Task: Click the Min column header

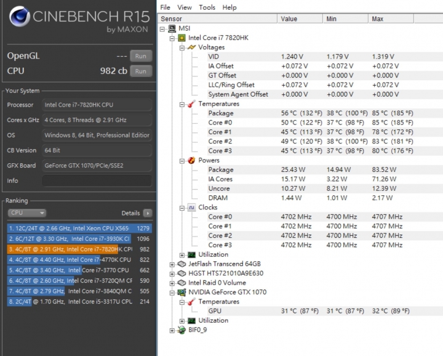Action: tap(346, 19)
